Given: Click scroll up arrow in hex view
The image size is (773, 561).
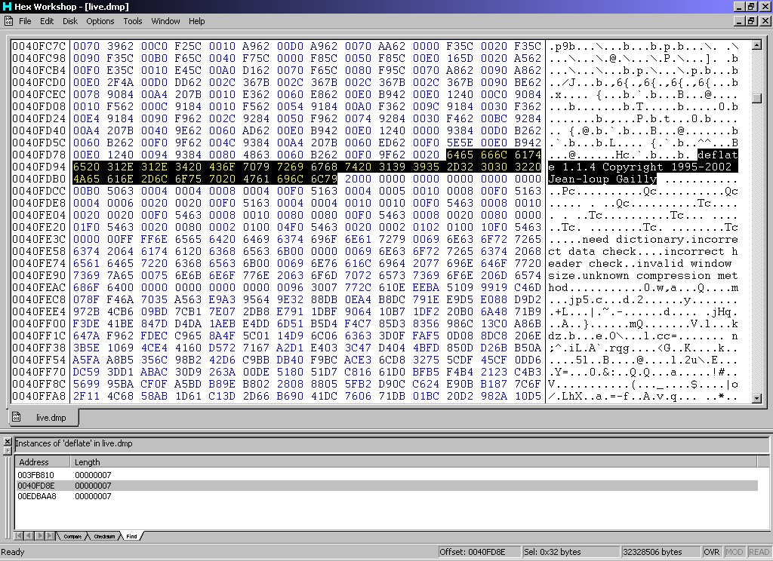Looking at the screenshot, I should [756, 45].
